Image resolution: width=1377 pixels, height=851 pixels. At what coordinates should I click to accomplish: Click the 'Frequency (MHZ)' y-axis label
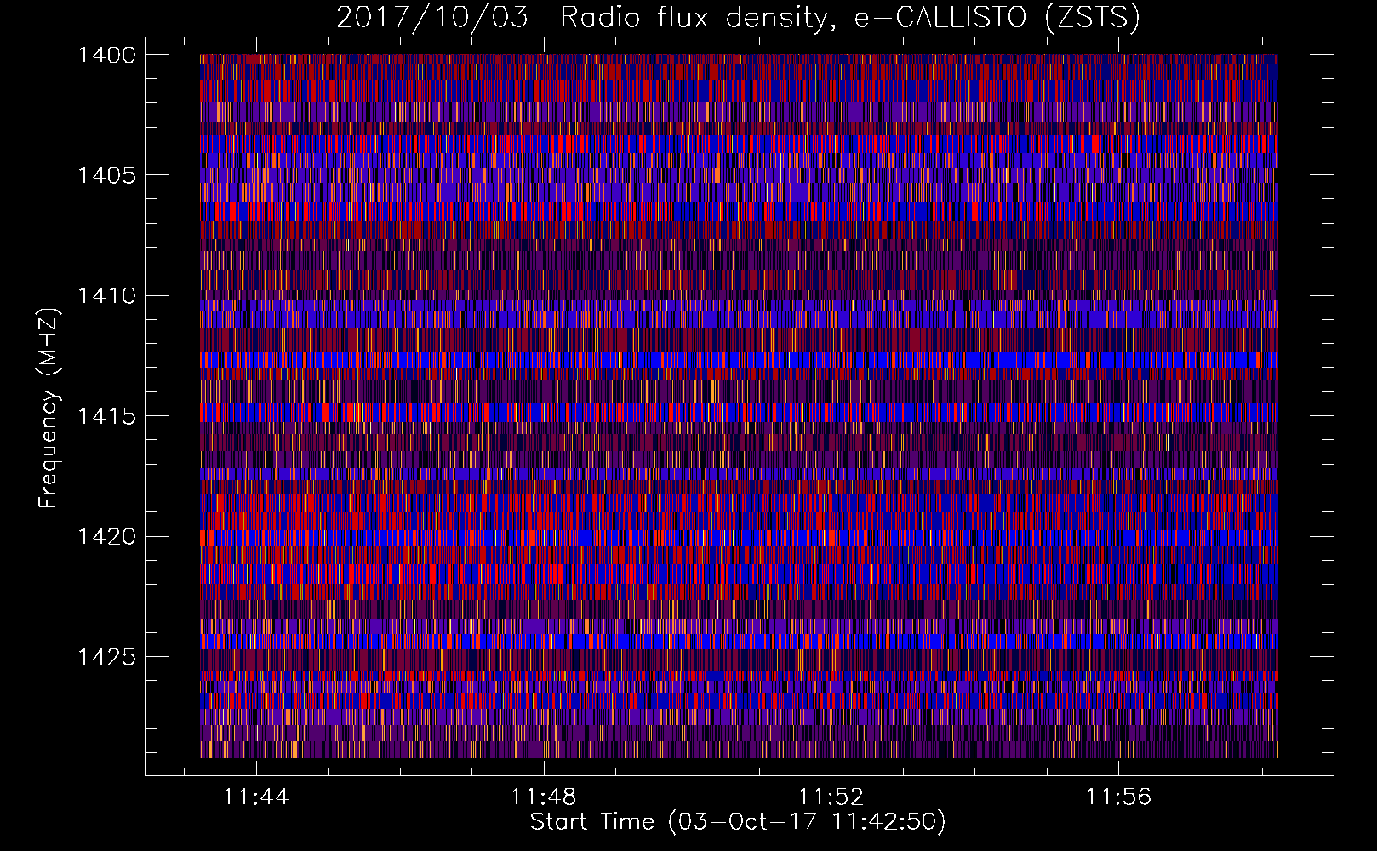pyautogui.click(x=49, y=408)
